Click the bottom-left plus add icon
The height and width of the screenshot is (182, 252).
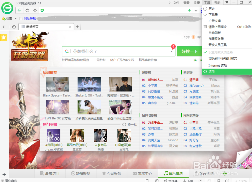tap(4, 174)
